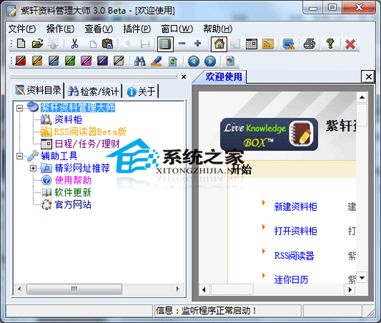The image size is (381, 323).
Task: Switch to the 检索/统计 tab
Action: [94, 91]
